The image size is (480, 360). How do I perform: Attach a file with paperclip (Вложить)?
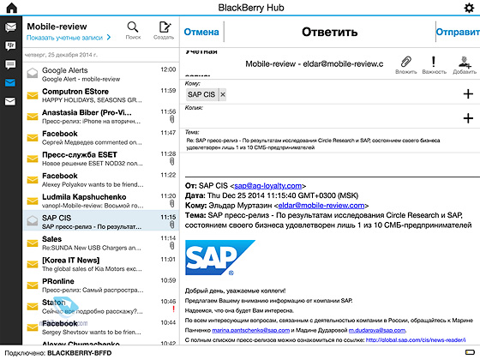coord(406,65)
